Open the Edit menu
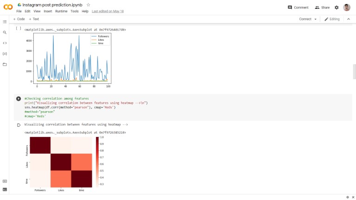This screenshot has width=356, height=200. 27,11
